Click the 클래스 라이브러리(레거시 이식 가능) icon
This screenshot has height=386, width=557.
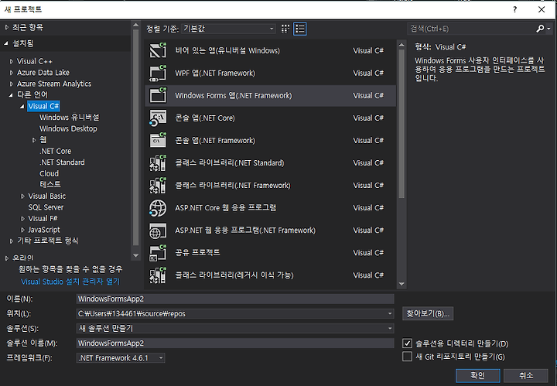[x=158, y=275]
